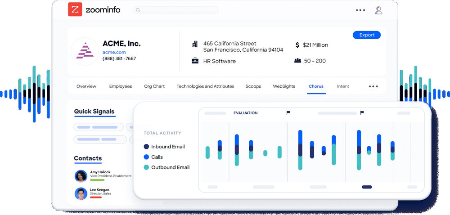Switch to the Intent tab
Screen dimensions: 450x215
(x=343, y=86)
